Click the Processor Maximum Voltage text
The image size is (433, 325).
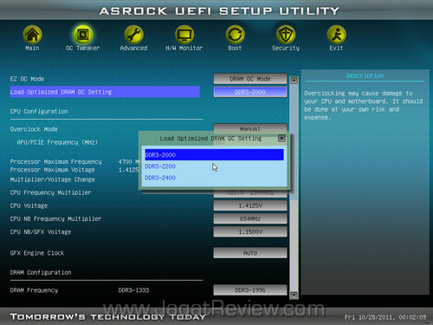[52, 170]
